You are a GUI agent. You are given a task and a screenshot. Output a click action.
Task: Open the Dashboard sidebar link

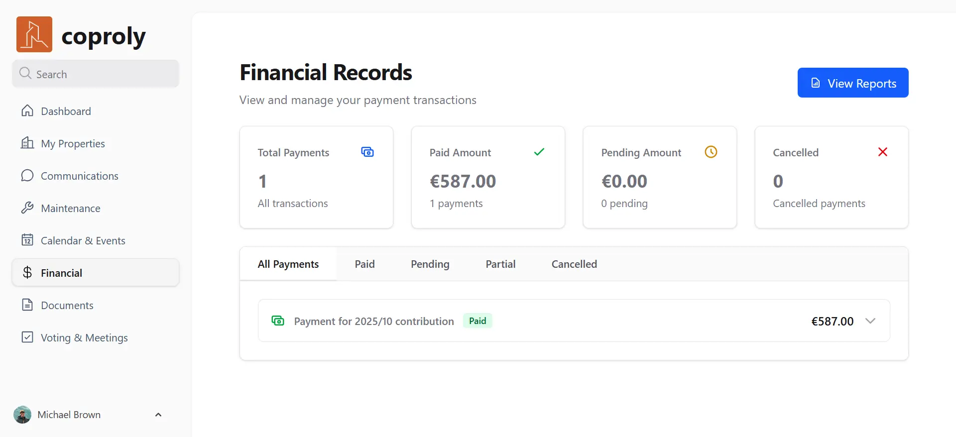96,111
